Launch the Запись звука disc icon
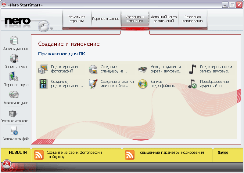The height and width of the screenshot is (173, 244). [x=14, y=58]
